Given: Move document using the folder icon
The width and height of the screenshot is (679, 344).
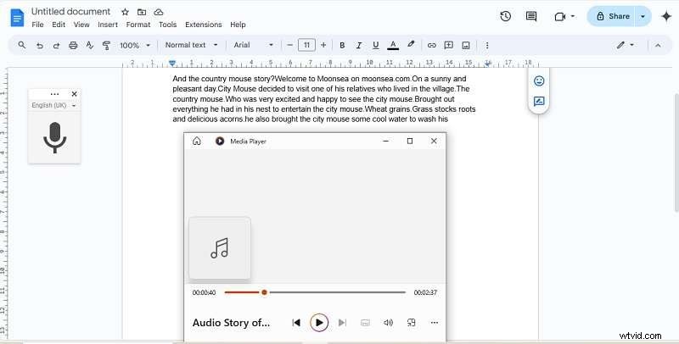Looking at the screenshot, I should pyautogui.click(x=142, y=12).
